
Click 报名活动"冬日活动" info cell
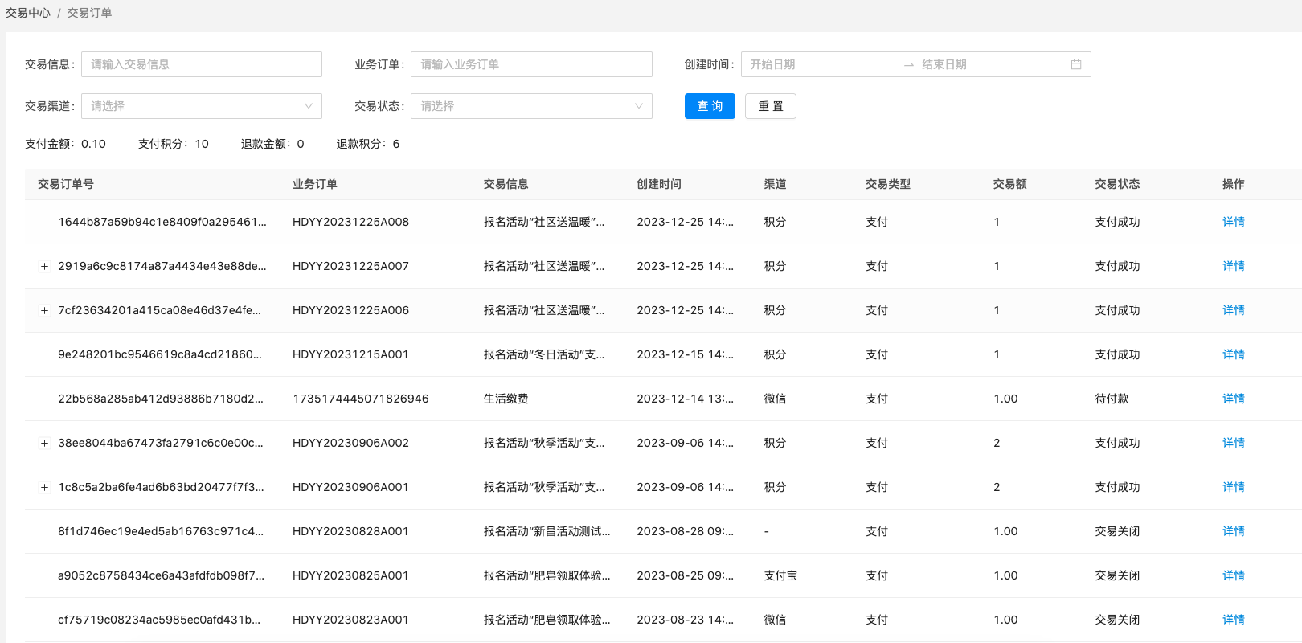(544, 354)
